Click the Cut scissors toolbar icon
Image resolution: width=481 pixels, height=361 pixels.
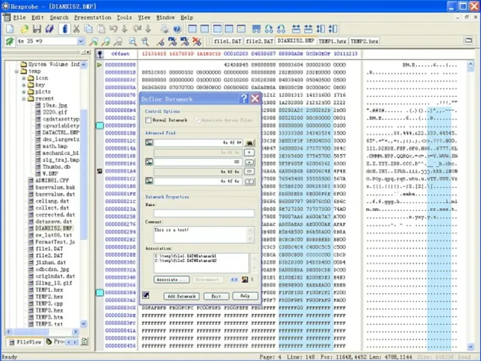(x=76, y=29)
